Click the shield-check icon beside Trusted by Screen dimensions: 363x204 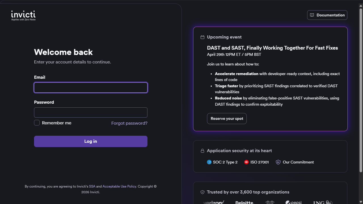tap(202, 192)
